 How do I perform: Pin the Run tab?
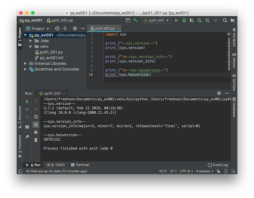pyautogui.click(x=27, y=136)
